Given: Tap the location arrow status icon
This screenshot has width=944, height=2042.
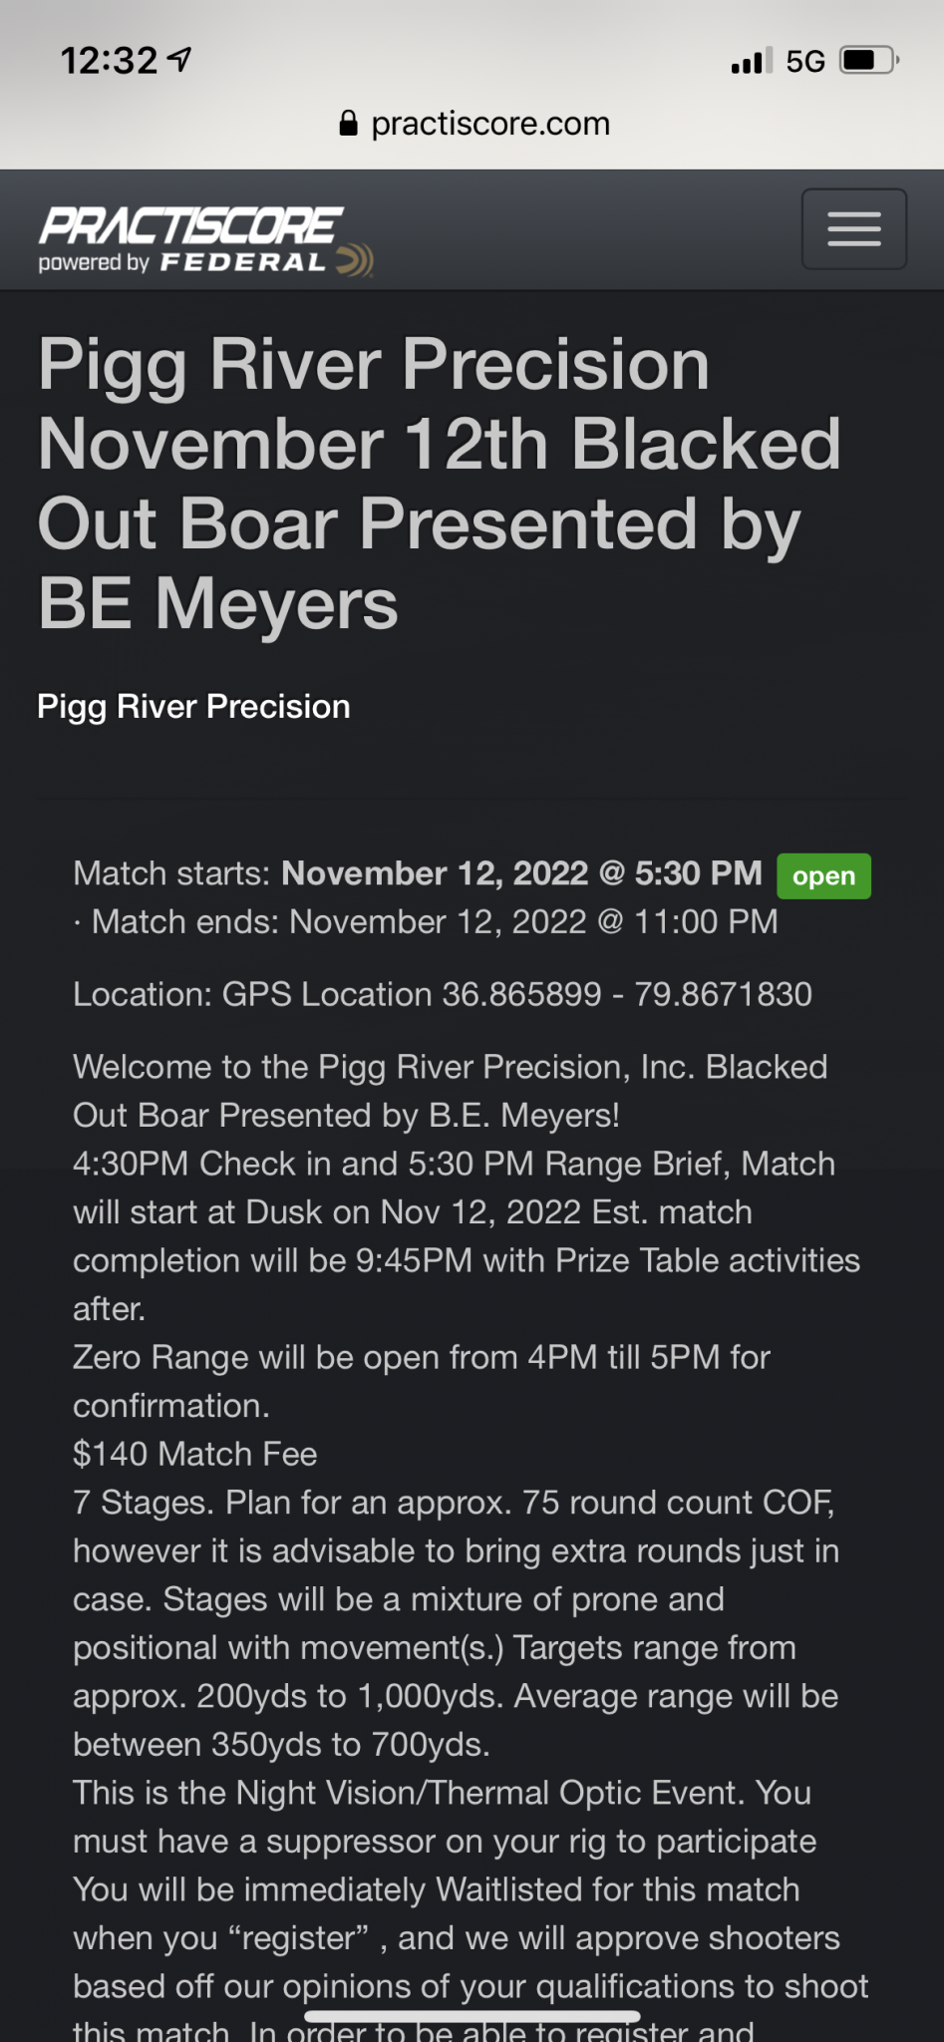Looking at the screenshot, I should pos(179,60).
